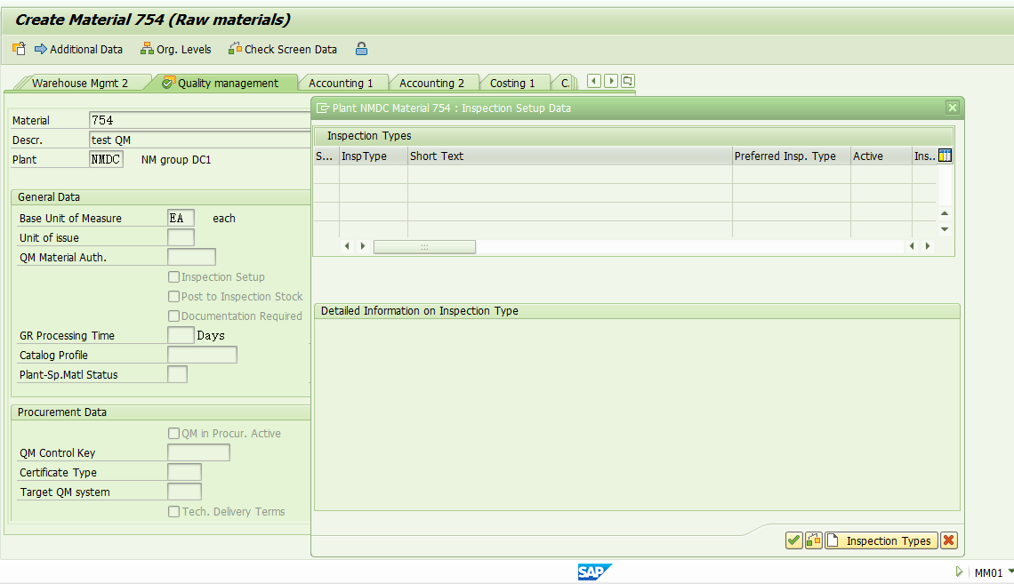Enable Post to Inspection Stock checkbox
This screenshot has height=584, width=1014.
173,297
